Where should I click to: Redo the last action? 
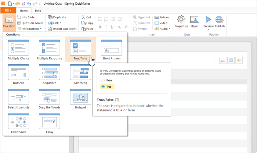click(35, 4)
